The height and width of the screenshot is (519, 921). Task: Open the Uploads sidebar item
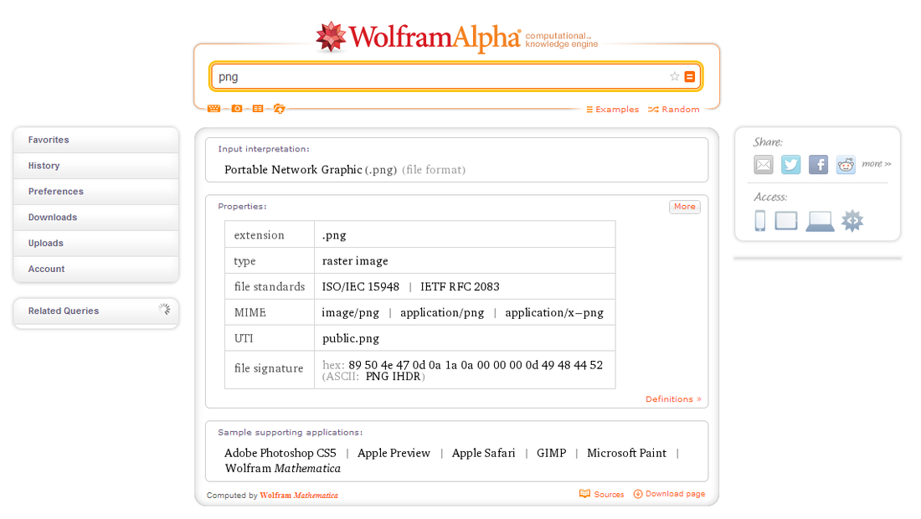click(96, 243)
